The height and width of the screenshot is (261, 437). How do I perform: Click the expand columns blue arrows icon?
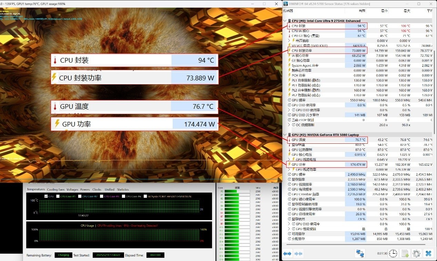287,253
